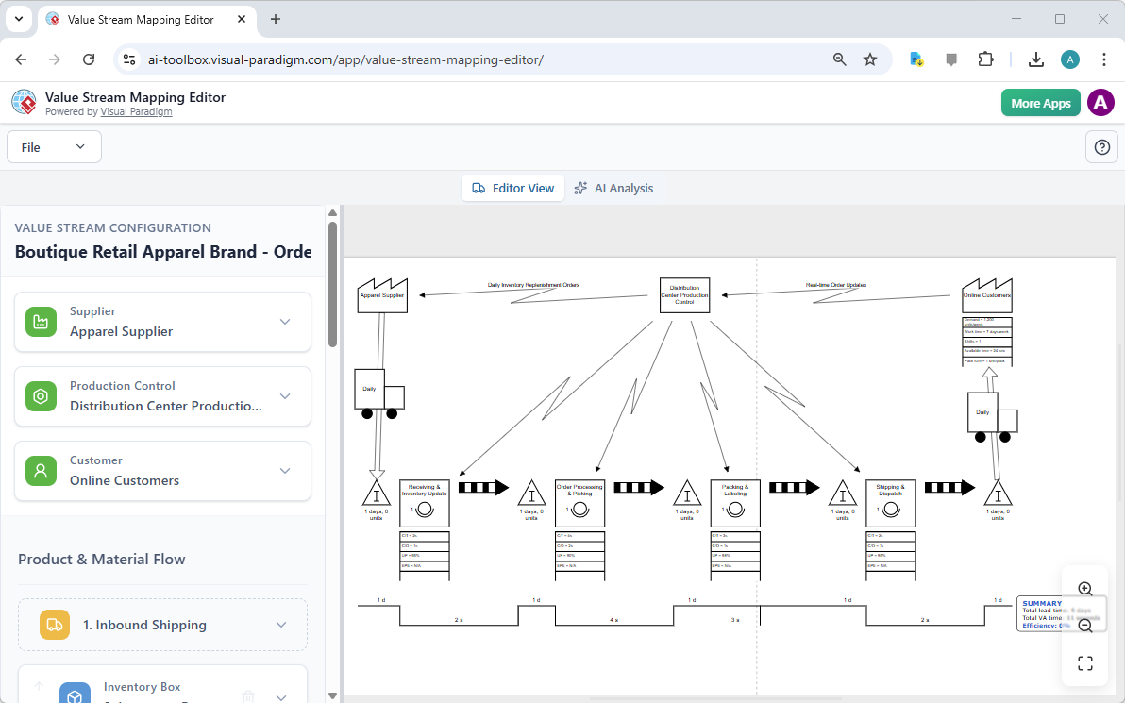1125x703 pixels.
Task: Open help via the question mark icon
Action: click(x=1101, y=146)
